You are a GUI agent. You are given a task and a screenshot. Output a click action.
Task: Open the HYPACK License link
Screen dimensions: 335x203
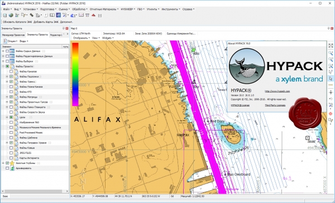pyautogui.click(x=240, y=105)
